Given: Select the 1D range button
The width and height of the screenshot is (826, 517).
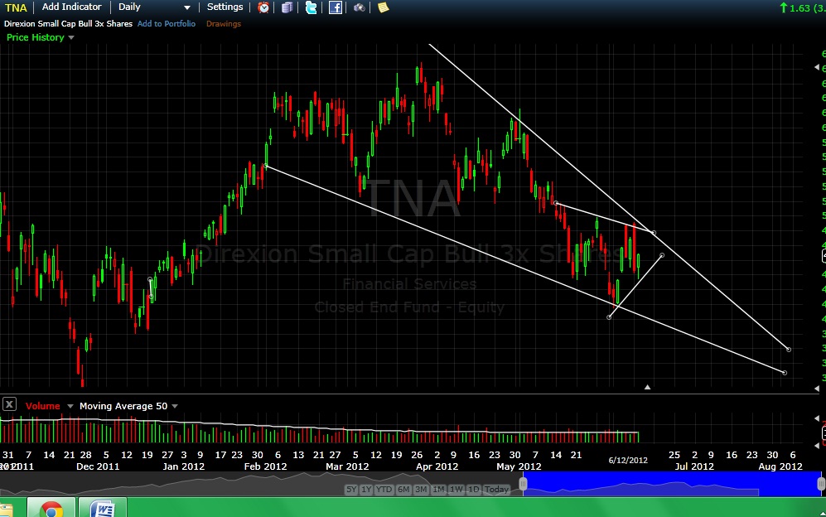Looking at the screenshot, I should [x=474, y=490].
